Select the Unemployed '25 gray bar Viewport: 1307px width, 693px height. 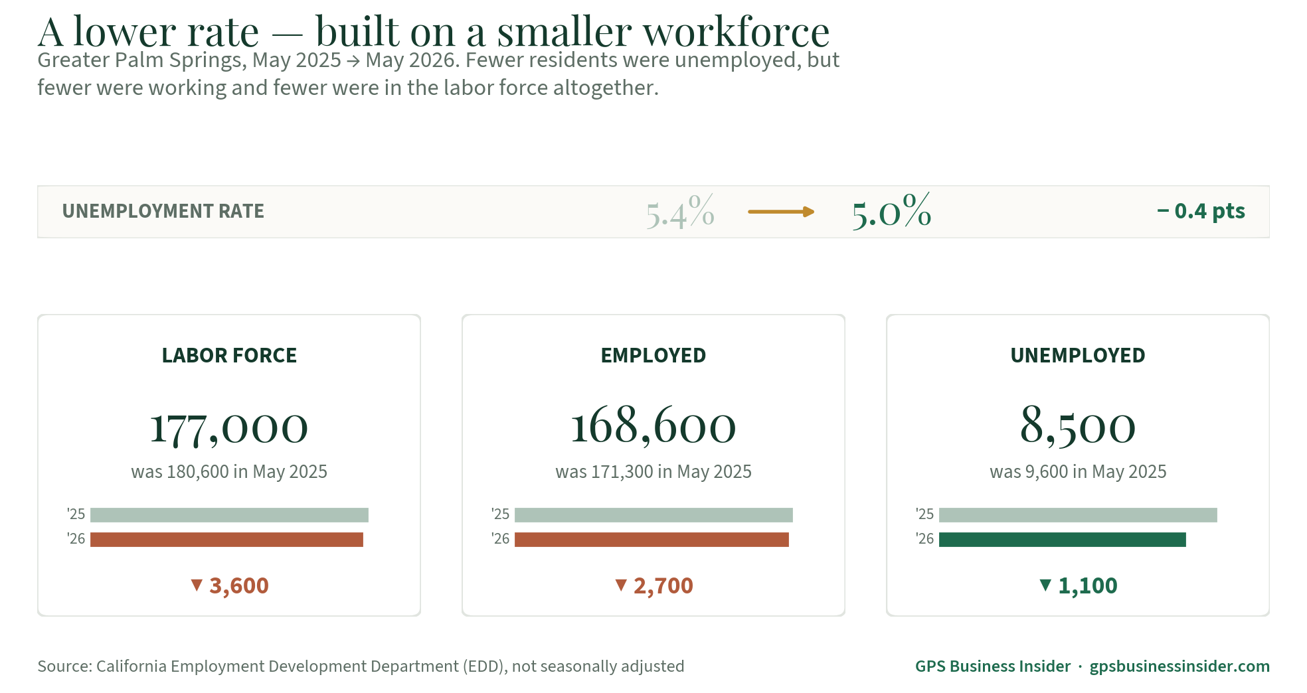tap(1078, 515)
